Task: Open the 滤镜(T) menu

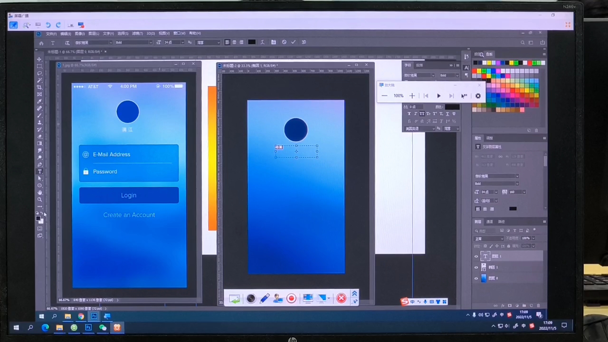Action: click(x=137, y=34)
